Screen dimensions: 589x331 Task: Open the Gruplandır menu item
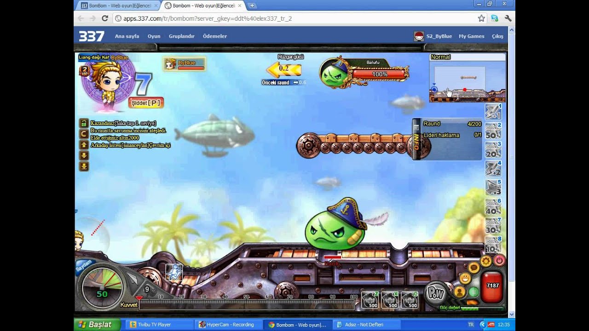[x=182, y=36]
